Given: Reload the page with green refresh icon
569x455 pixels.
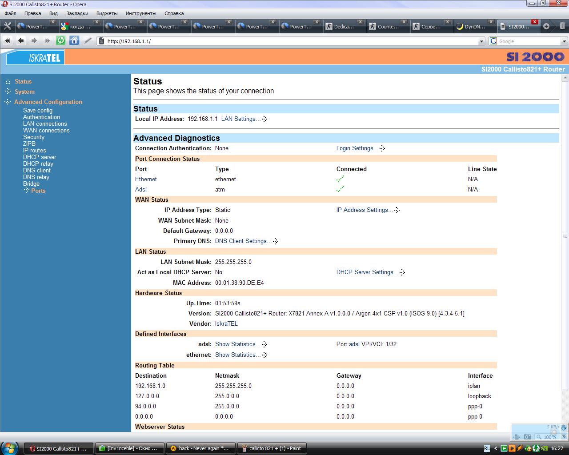Looking at the screenshot, I should click(x=61, y=41).
